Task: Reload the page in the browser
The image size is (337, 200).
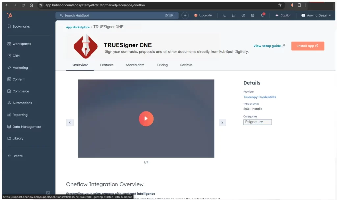Action: pyautogui.click(x=23, y=5)
